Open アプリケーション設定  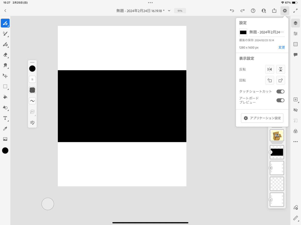[x=262, y=118]
